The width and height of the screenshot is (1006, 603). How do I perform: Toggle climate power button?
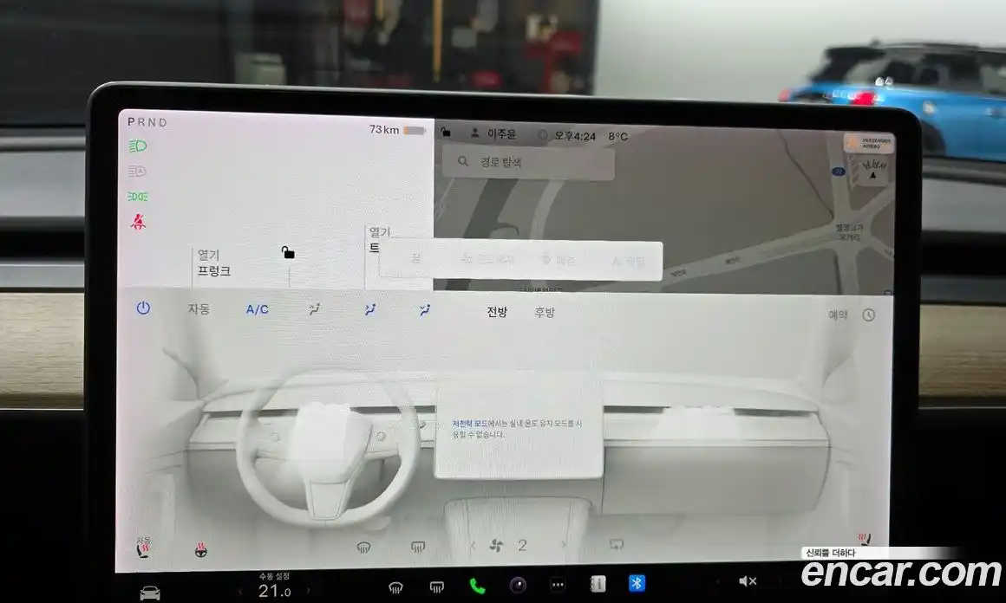point(143,308)
